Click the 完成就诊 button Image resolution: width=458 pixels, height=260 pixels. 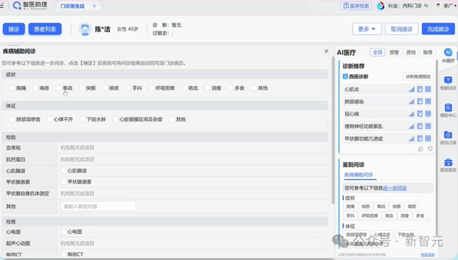point(438,29)
